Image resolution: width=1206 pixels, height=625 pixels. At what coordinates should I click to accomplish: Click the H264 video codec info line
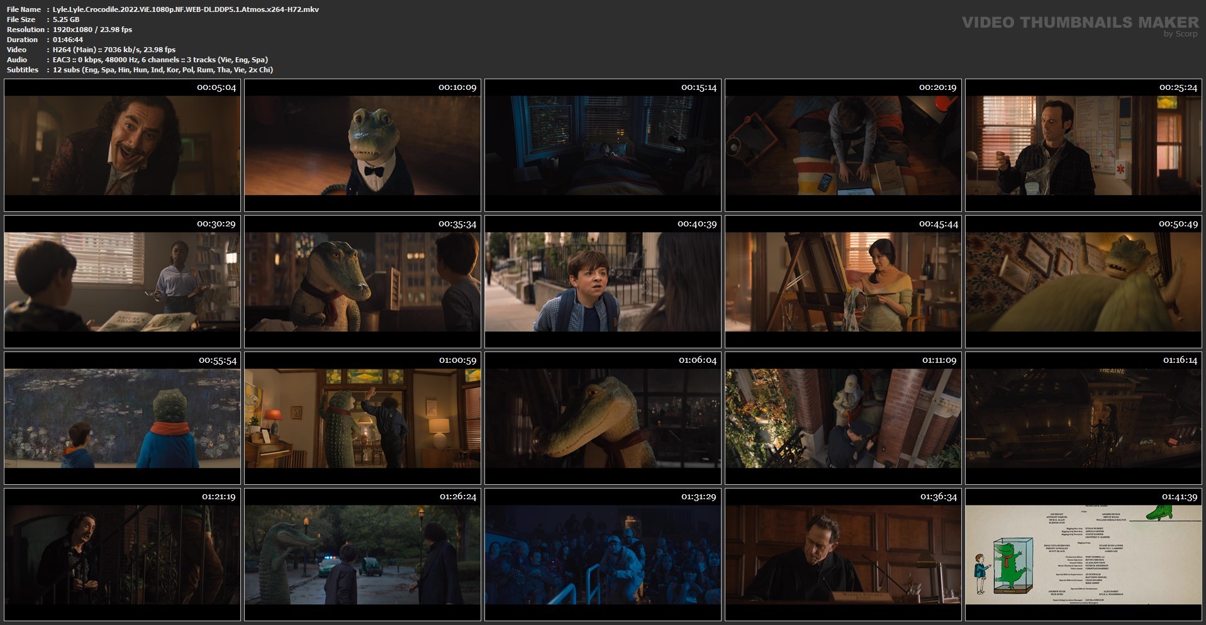click(x=114, y=50)
